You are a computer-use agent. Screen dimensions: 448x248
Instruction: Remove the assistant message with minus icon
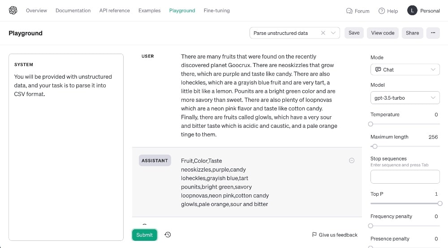pyautogui.click(x=352, y=160)
